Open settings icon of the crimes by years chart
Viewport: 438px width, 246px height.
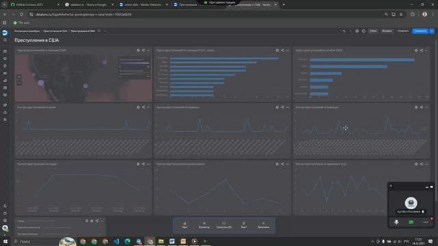(x=138, y=164)
